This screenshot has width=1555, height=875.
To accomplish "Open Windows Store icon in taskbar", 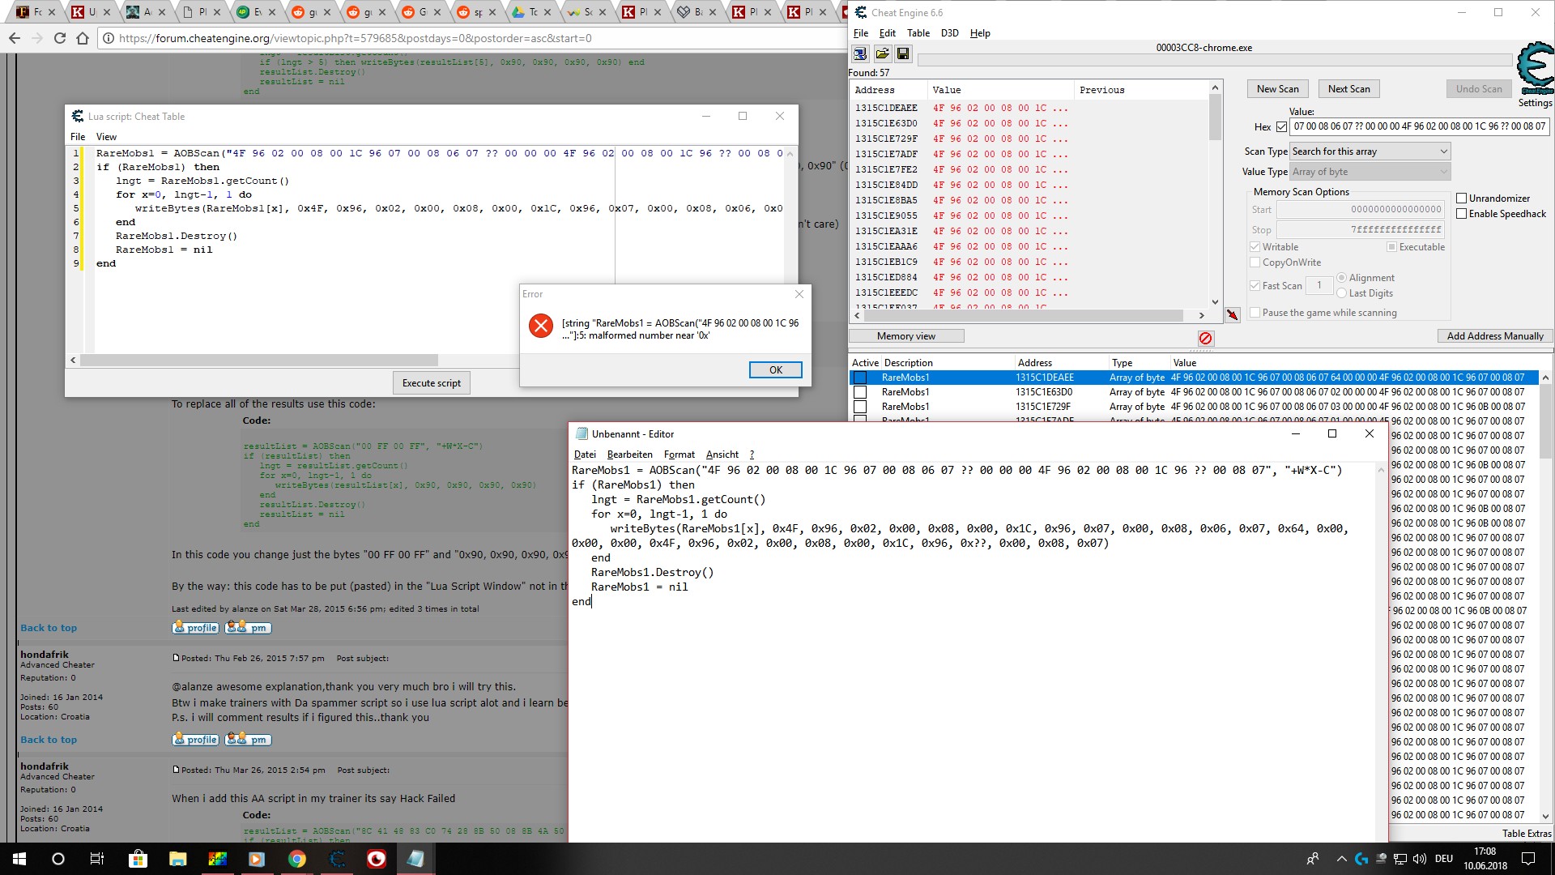I will [138, 859].
